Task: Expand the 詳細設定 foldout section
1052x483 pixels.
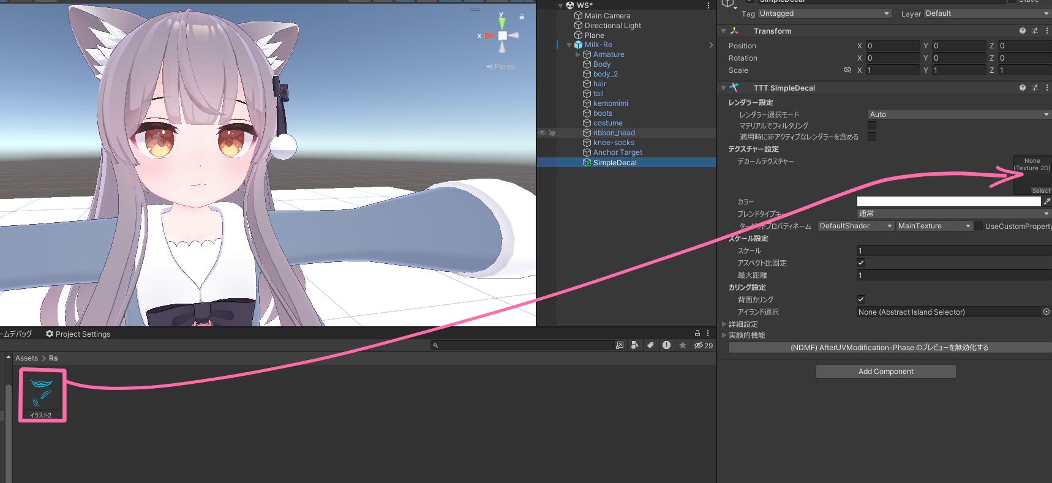Action: click(x=724, y=324)
